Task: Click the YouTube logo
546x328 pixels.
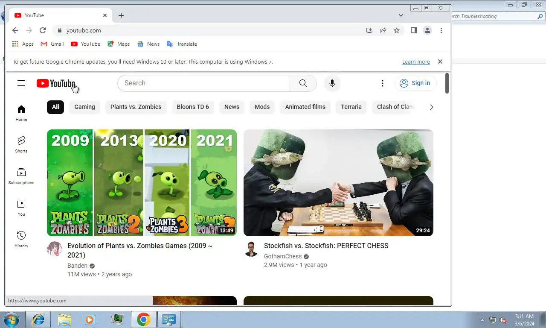Action: 56,83
